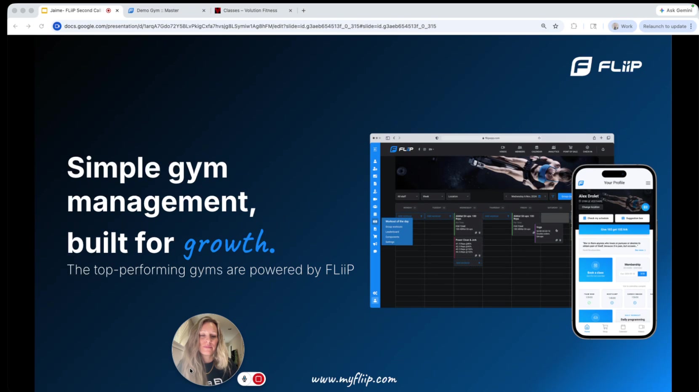
Task: Tap 'Suggestion box' in the phone mockup
Action: tap(632, 218)
